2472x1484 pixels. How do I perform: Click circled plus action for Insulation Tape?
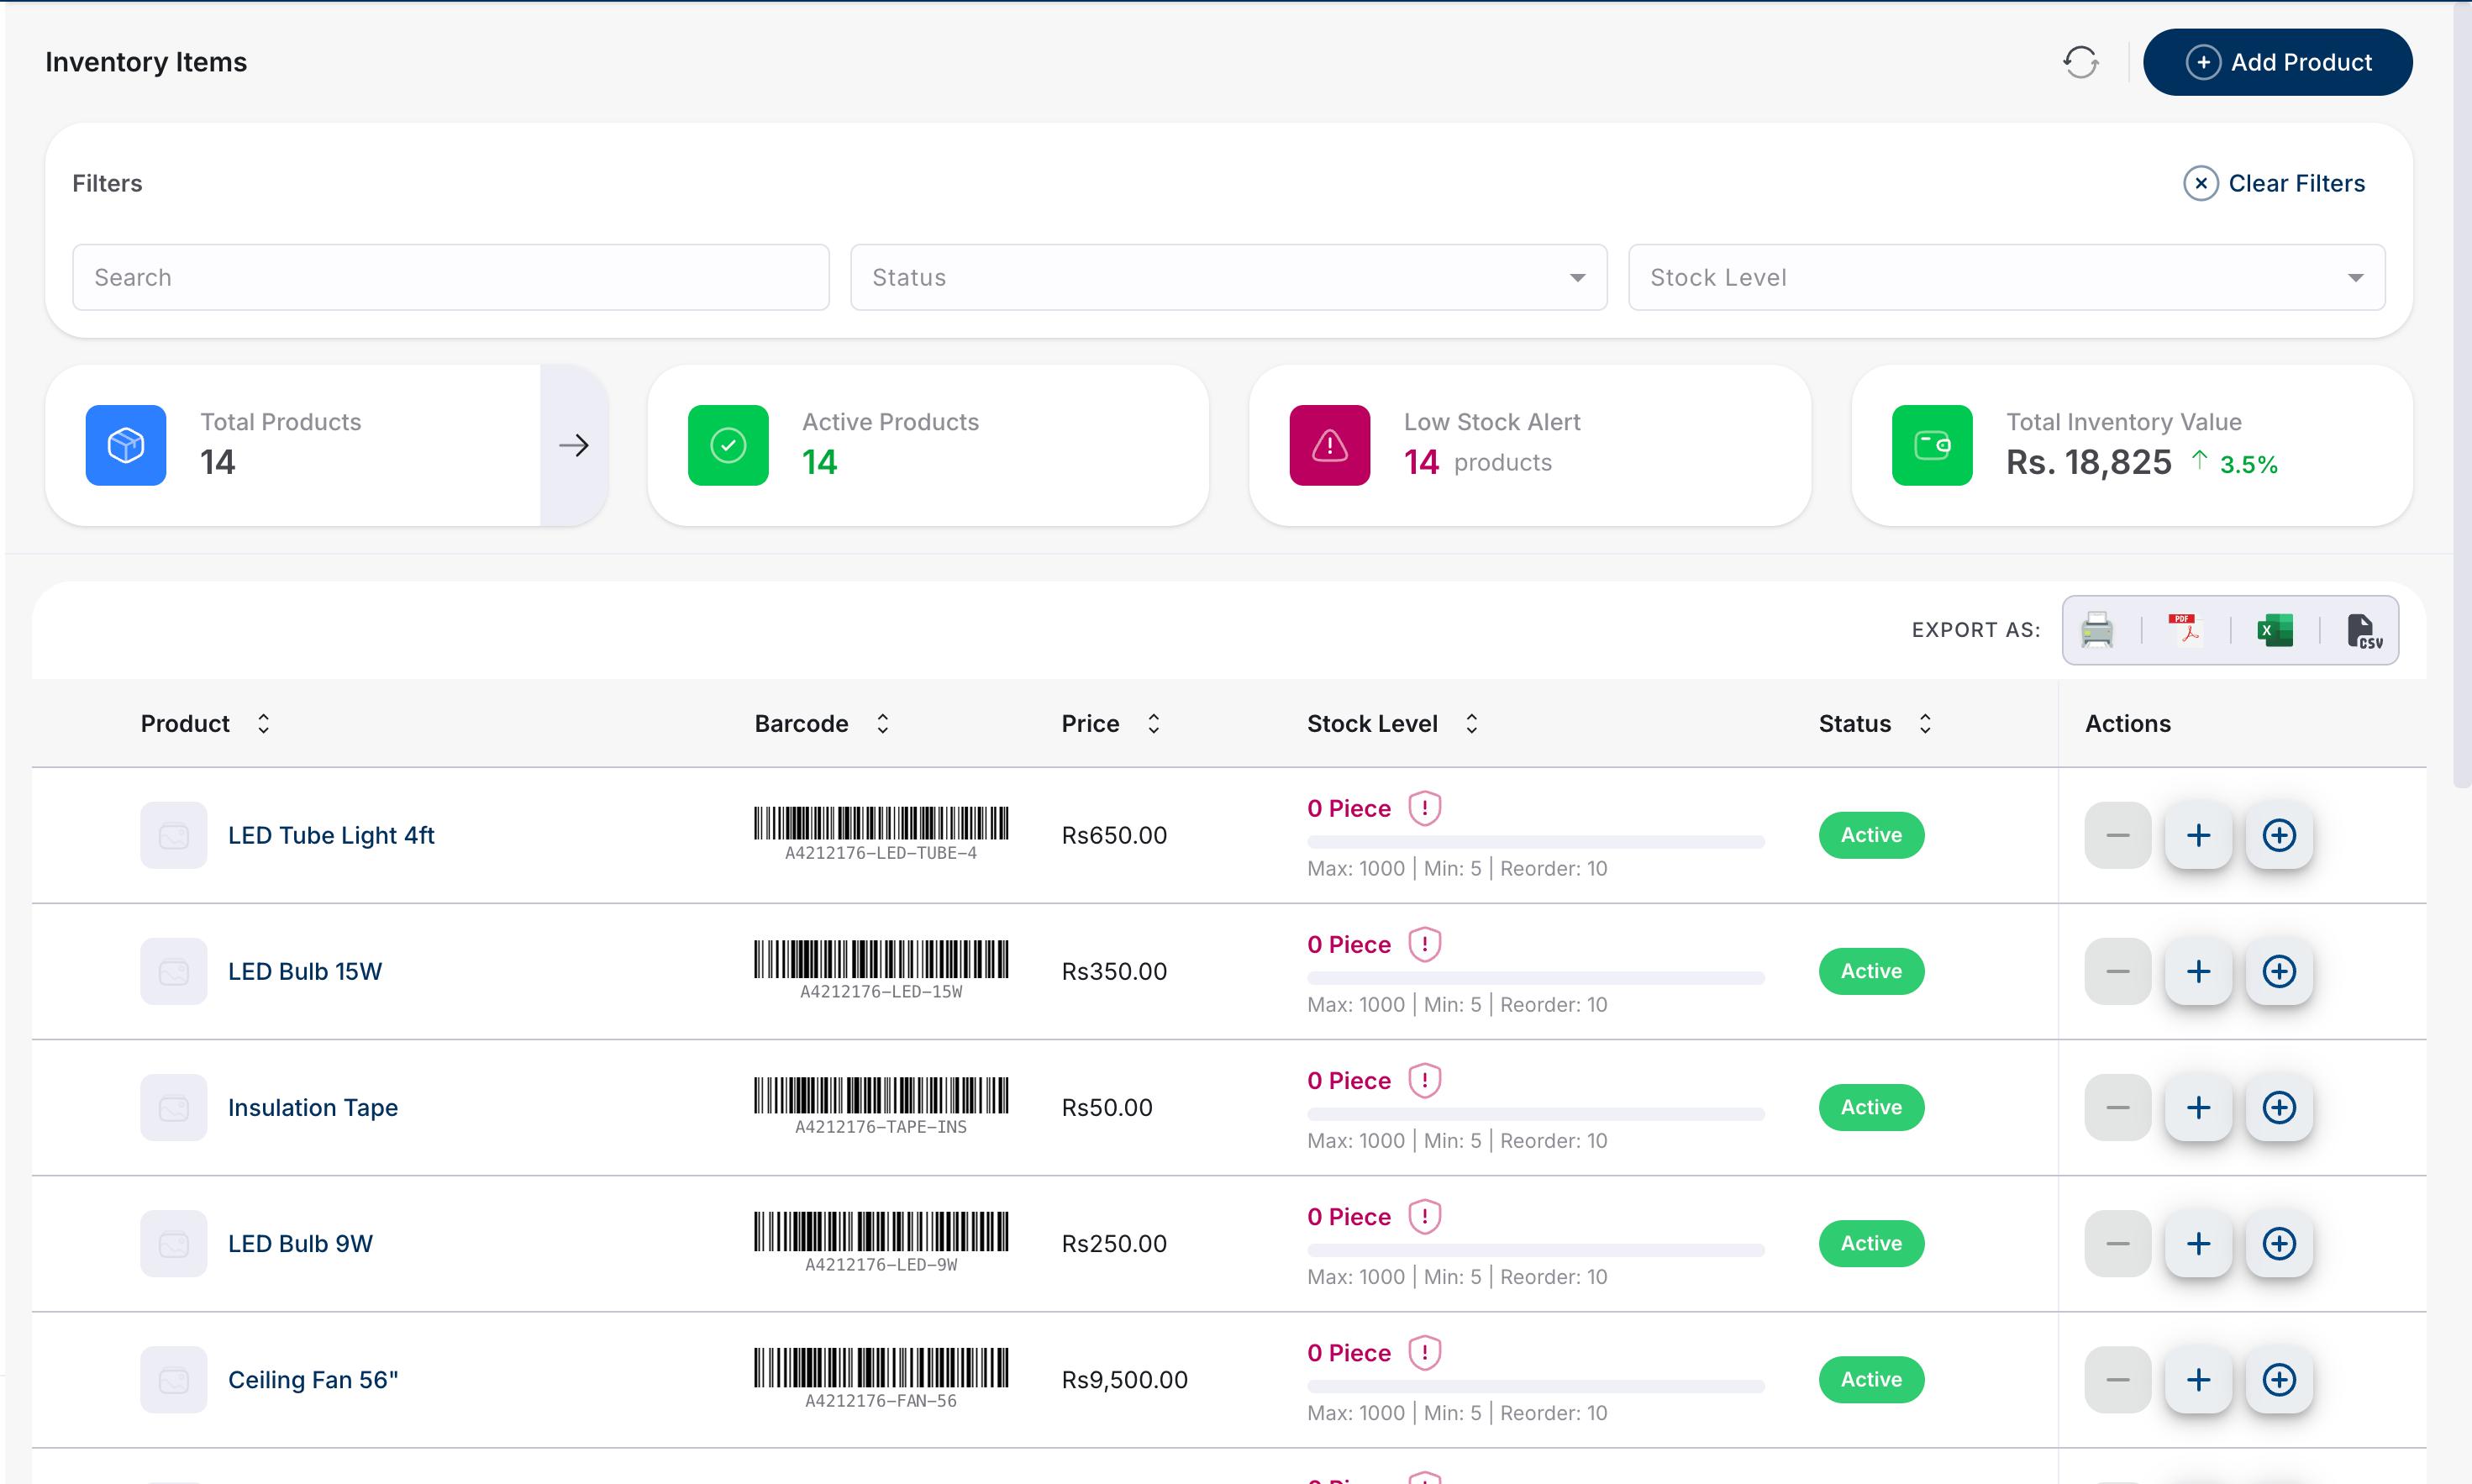pos(2279,1107)
